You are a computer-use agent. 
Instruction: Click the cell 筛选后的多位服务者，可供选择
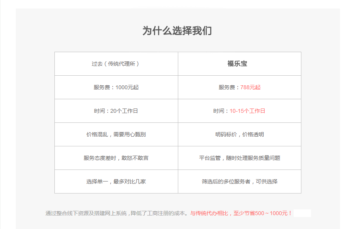(x=240, y=182)
